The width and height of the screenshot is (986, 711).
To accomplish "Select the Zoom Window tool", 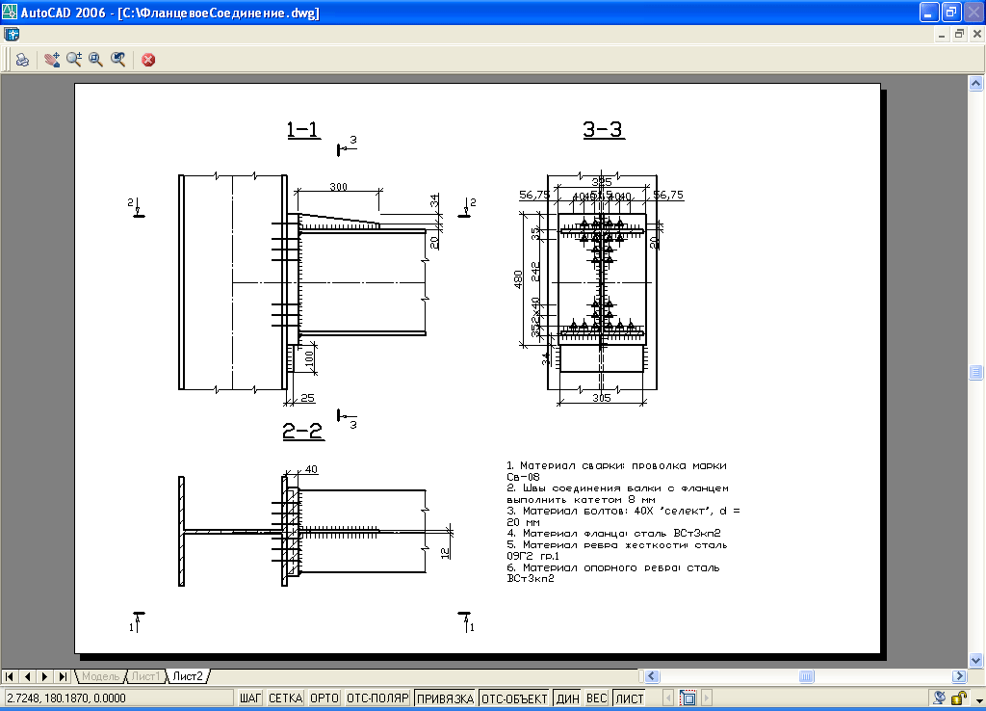I will click(95, 60).
